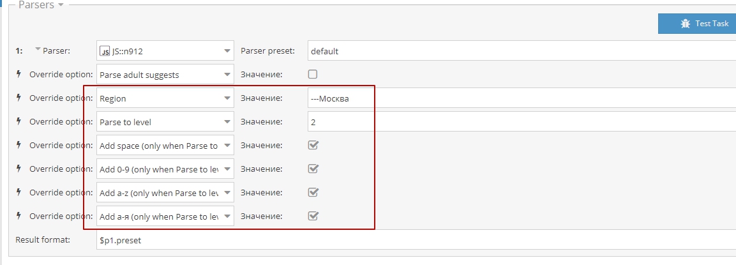
Task: Enable the Parse adult suggests checkbox
Action: click(313, 75)
